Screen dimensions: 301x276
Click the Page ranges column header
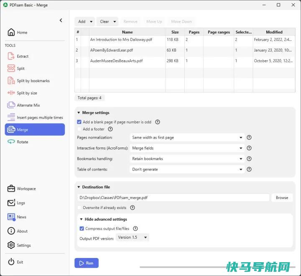point(219,32)
